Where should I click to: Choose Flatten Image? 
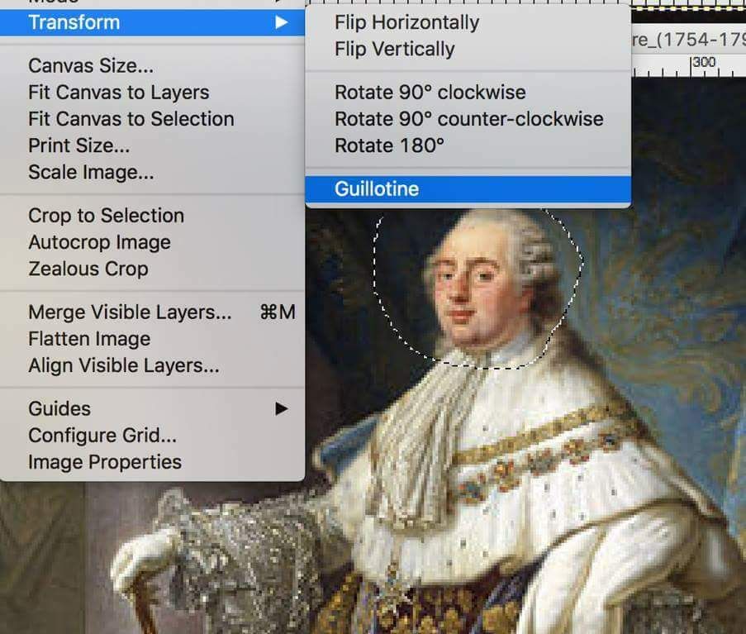pos(152,339)
